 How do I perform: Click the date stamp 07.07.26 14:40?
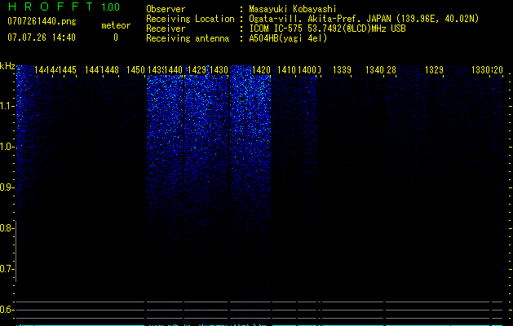pyautogui.click(x=42, y=37)
